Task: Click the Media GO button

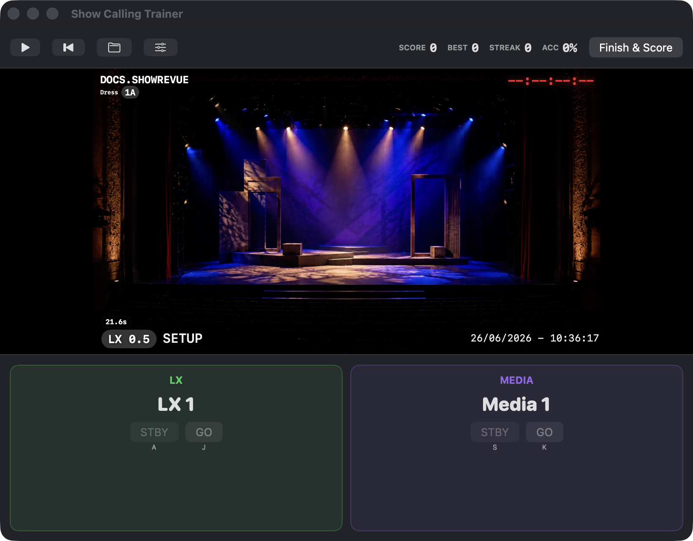Action: tap(544, 432)
